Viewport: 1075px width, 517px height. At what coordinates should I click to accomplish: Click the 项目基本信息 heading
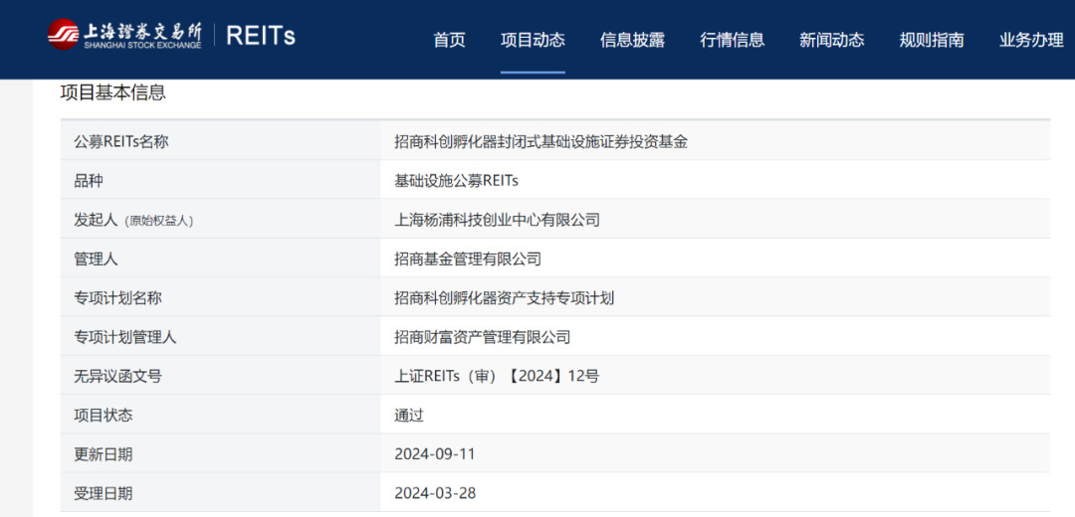(x=113, y=93)
